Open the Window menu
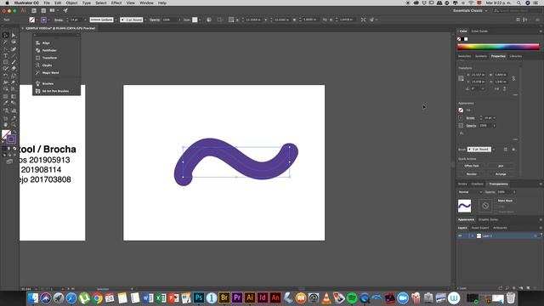 point(146,3)
